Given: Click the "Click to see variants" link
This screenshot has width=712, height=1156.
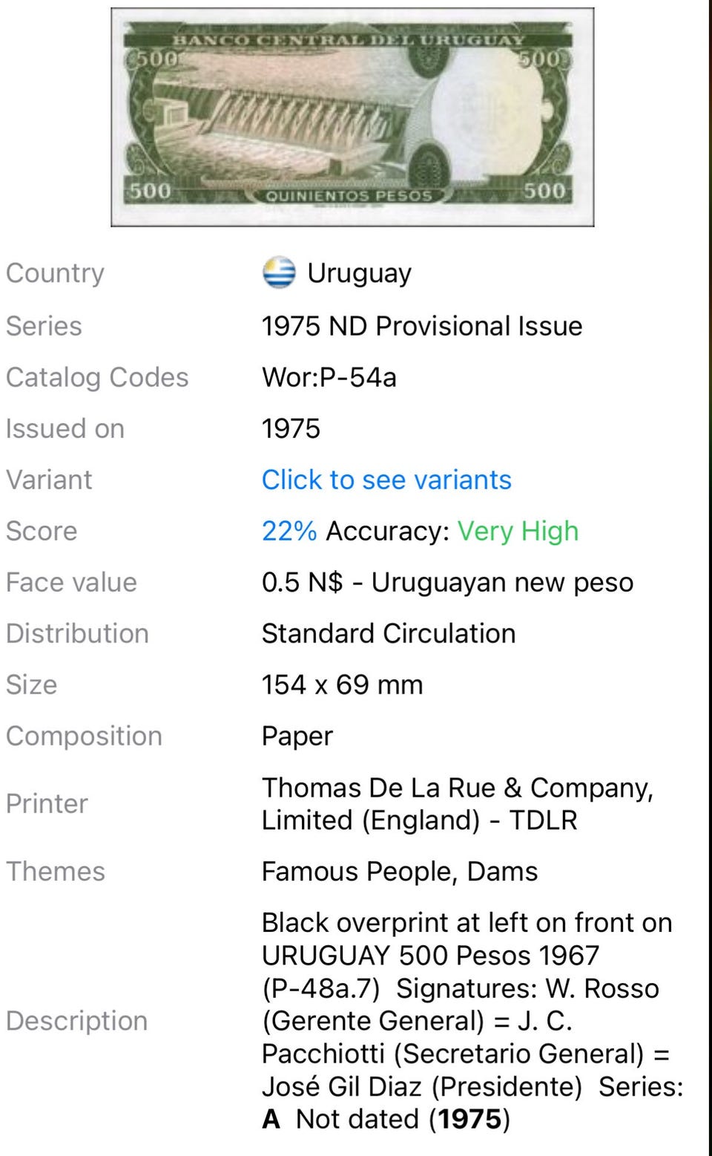Looking at the screenshot, I should (386, 480).
